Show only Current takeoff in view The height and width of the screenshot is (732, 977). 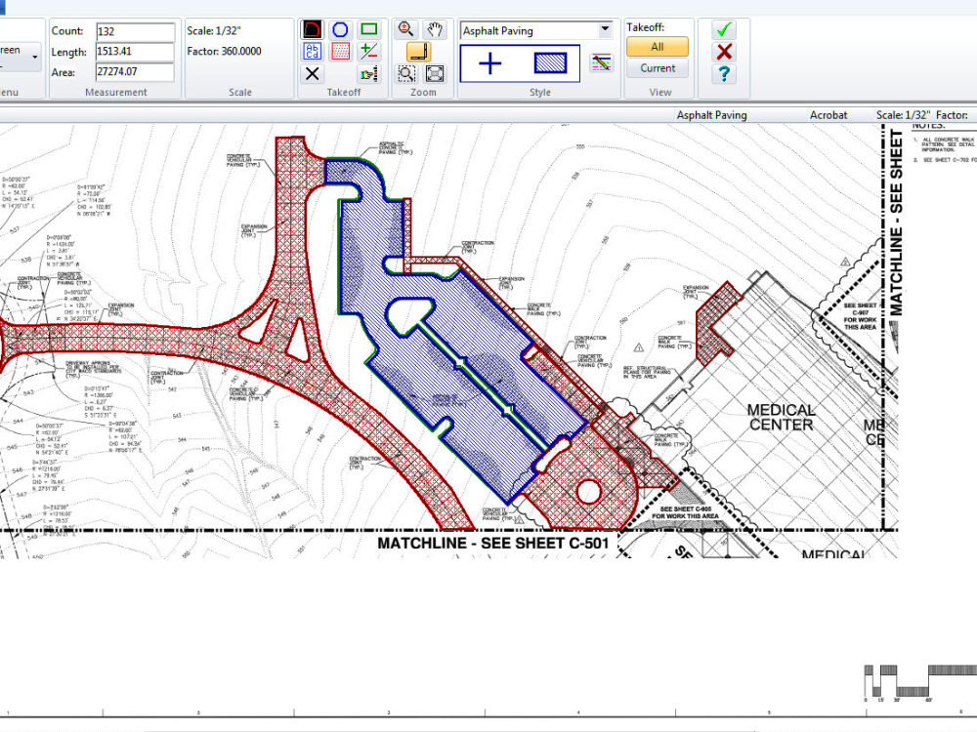[x=658, y=68]
